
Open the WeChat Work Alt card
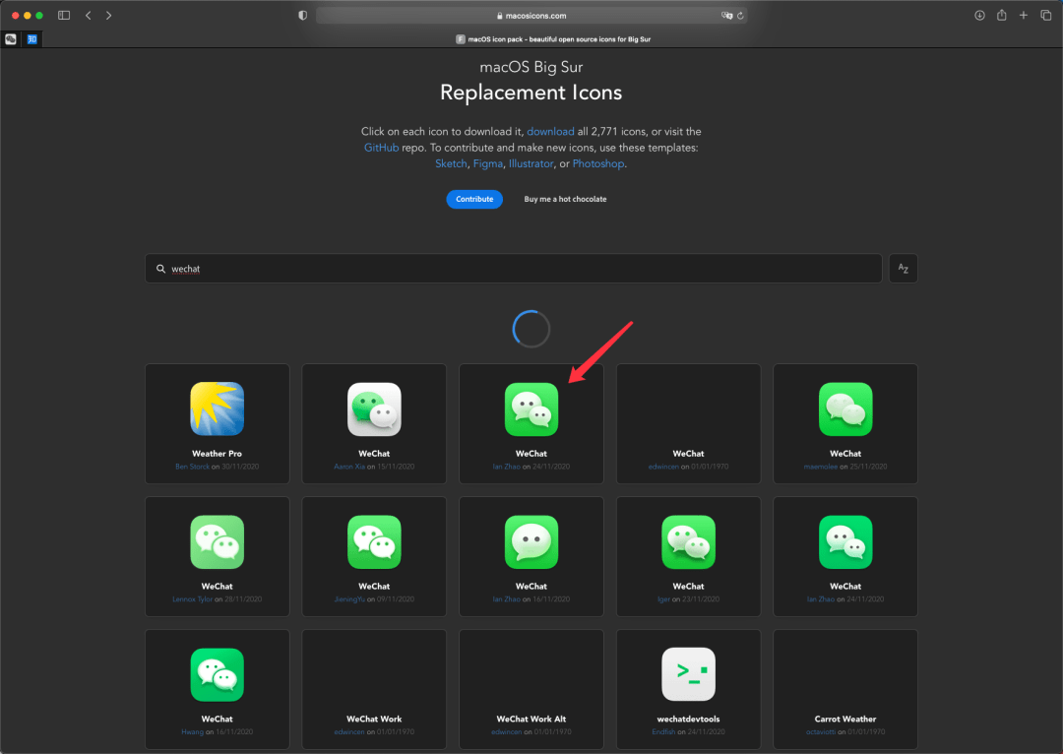point(531,689)
